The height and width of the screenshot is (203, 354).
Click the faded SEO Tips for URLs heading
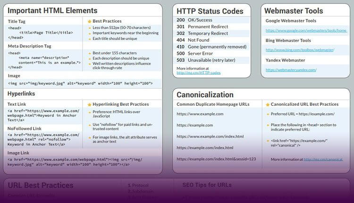pyautogui.click(x=207, y=185)
